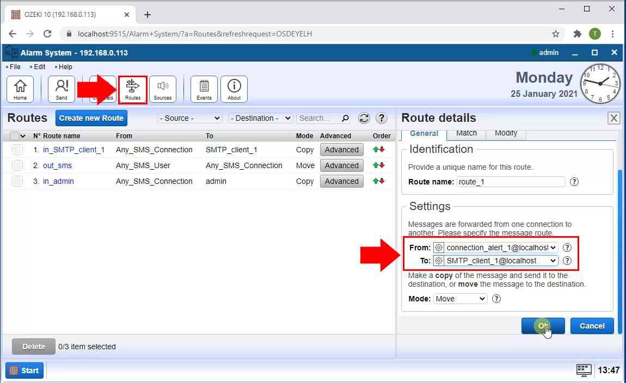Viewport: 626px width, 383px height.
Task: Open the From connection dropdown
Action: tap(501, 248)
